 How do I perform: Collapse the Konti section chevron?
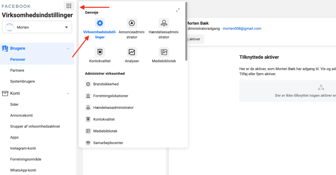click(68, 93)
